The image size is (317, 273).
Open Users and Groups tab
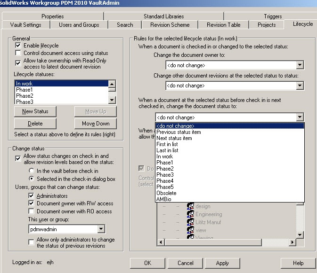[79, 25]
